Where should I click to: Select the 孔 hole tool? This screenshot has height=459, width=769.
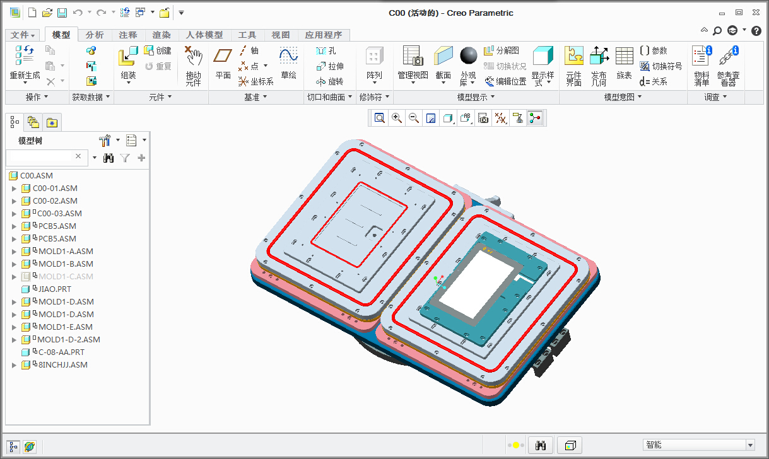[x=326, y=50]
